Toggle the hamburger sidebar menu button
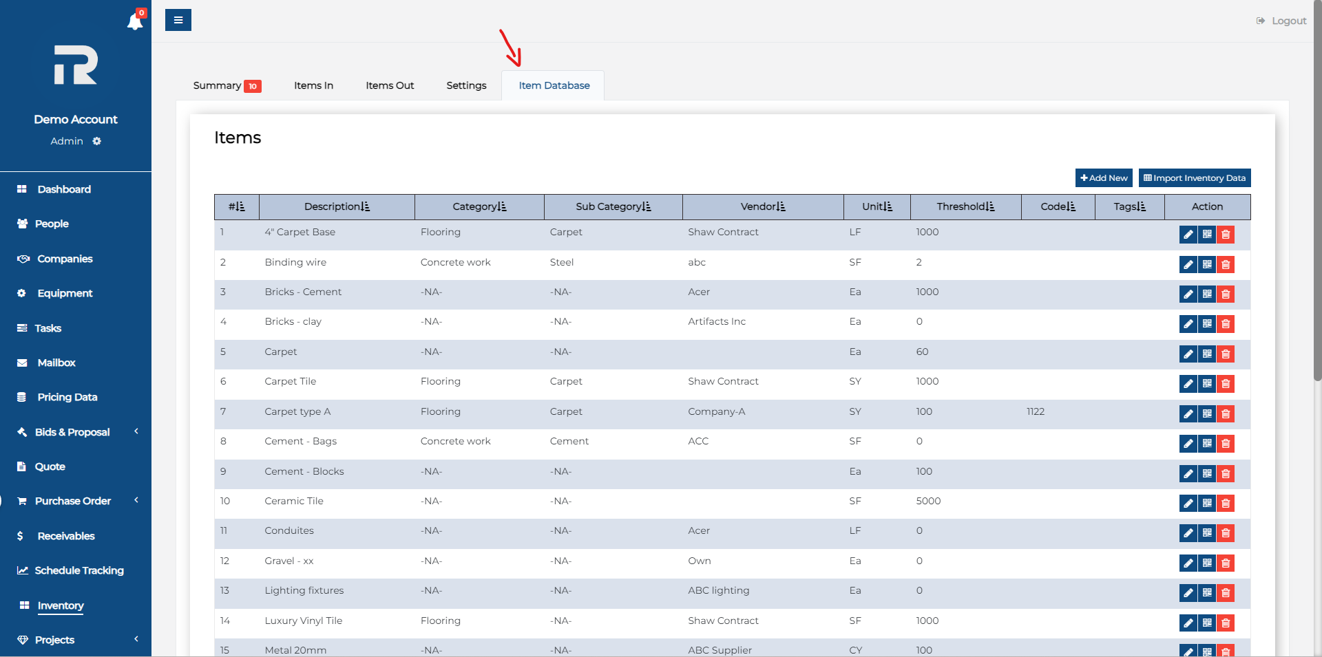Viewport: 1322px width, 657px height. [x=178, y=20]
